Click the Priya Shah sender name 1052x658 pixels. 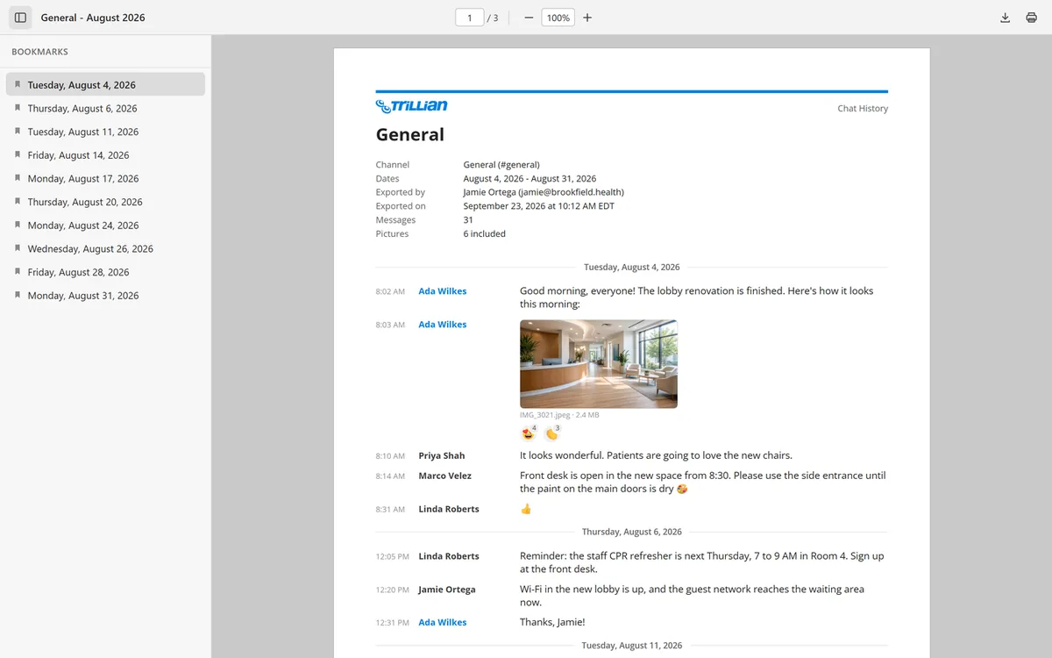pos(442,456)
